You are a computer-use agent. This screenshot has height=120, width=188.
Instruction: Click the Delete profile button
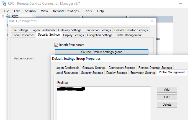167,105
